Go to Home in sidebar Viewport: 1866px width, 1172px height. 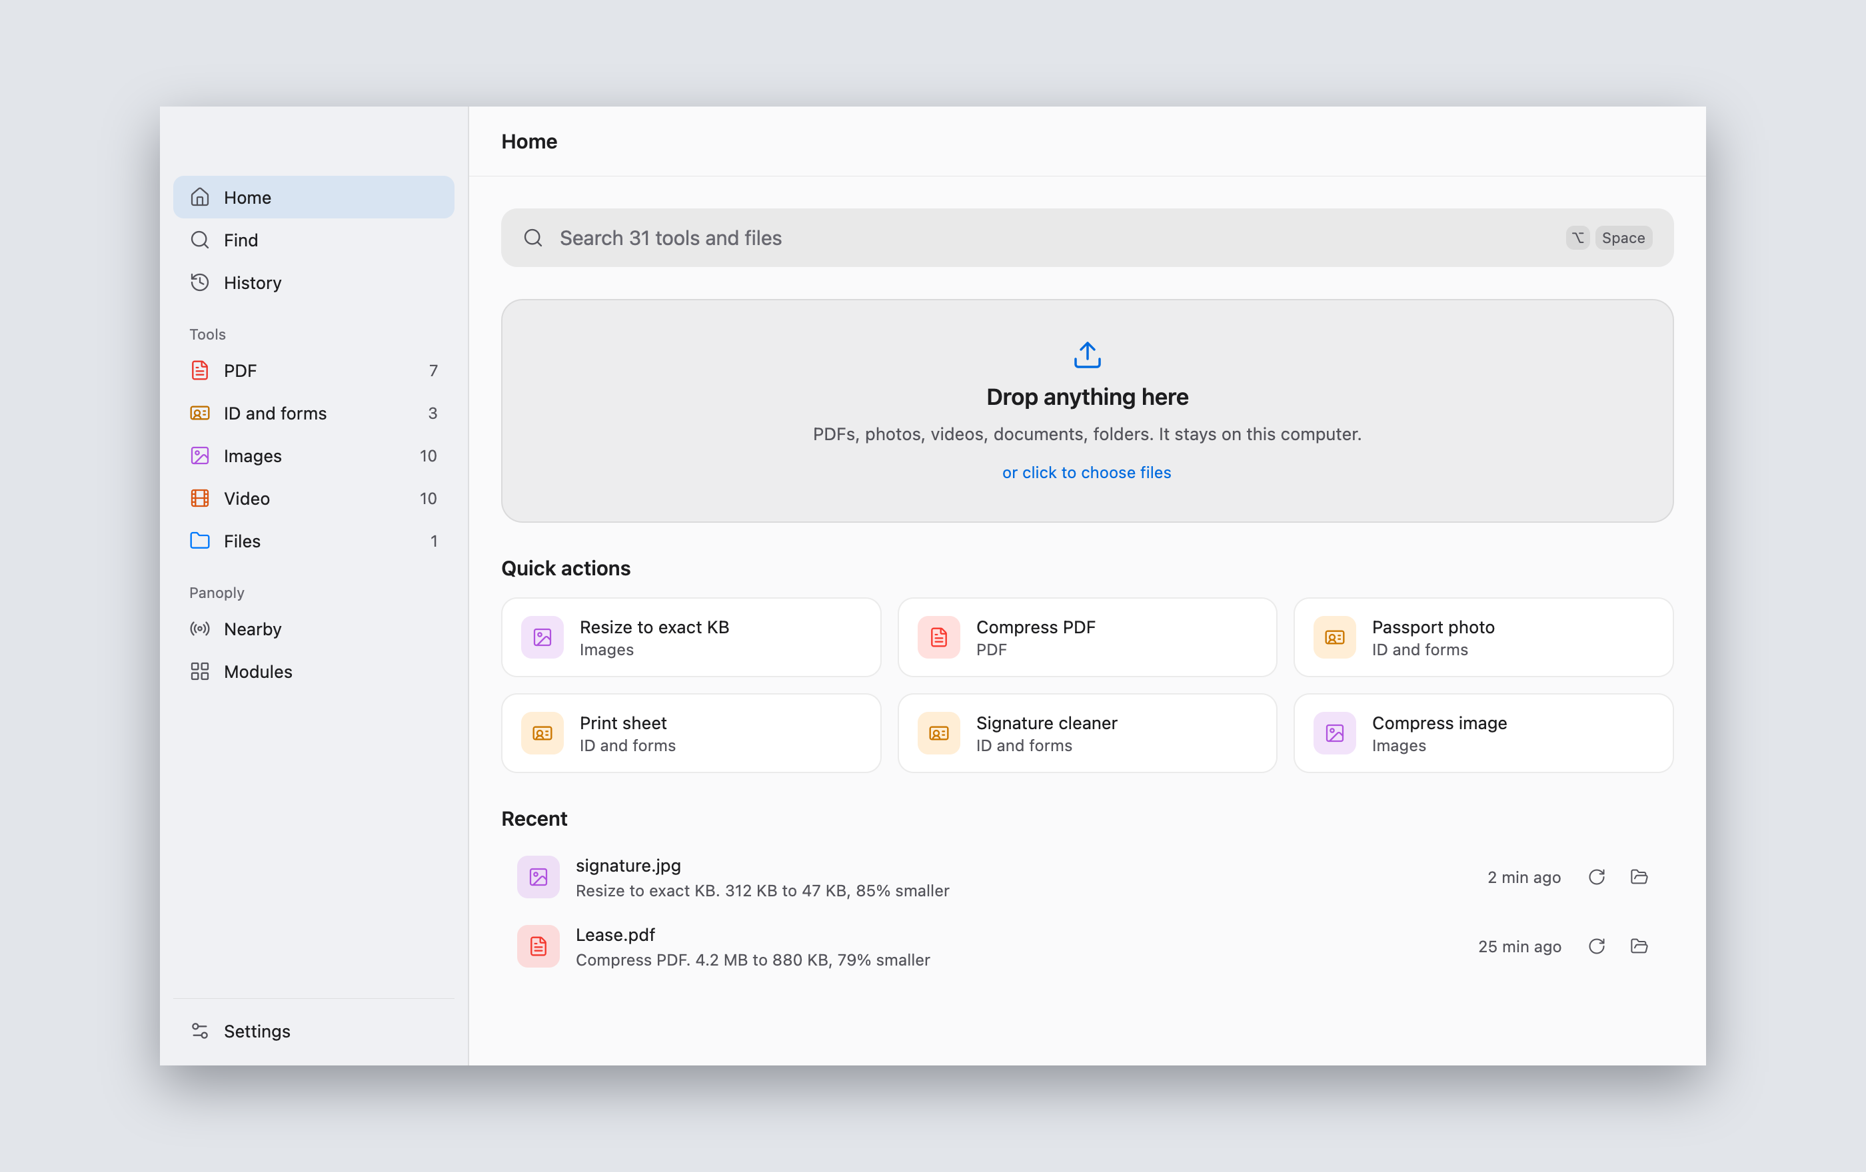[313, 197]
